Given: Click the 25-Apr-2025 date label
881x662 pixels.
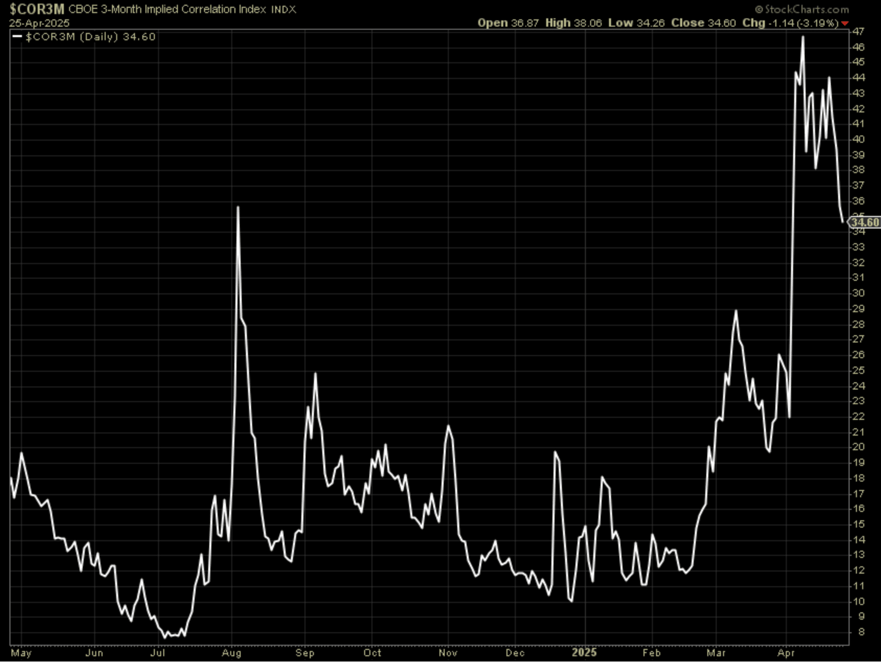Looking at the screenshot, I should 39,24.
